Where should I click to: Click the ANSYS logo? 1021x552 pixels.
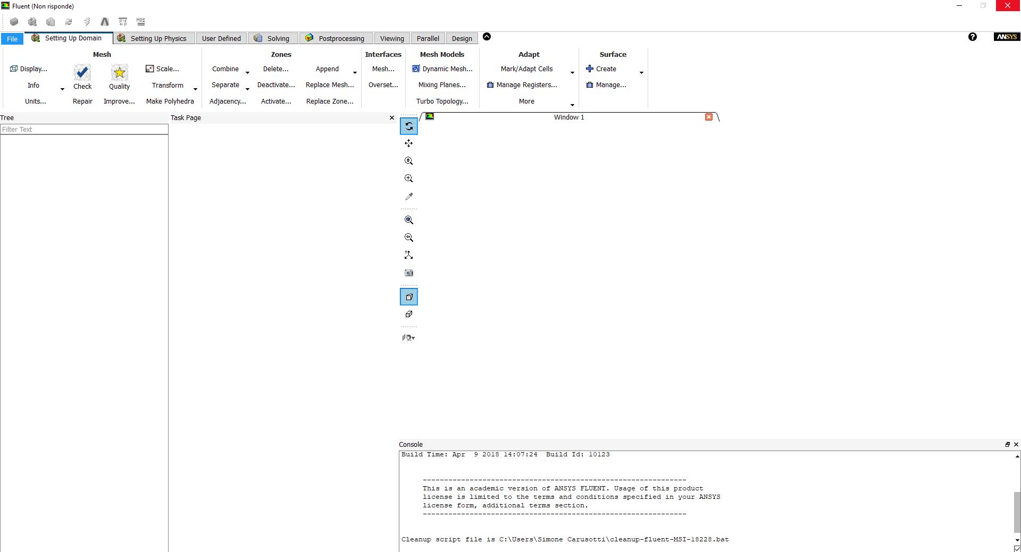pos(1007,37)
